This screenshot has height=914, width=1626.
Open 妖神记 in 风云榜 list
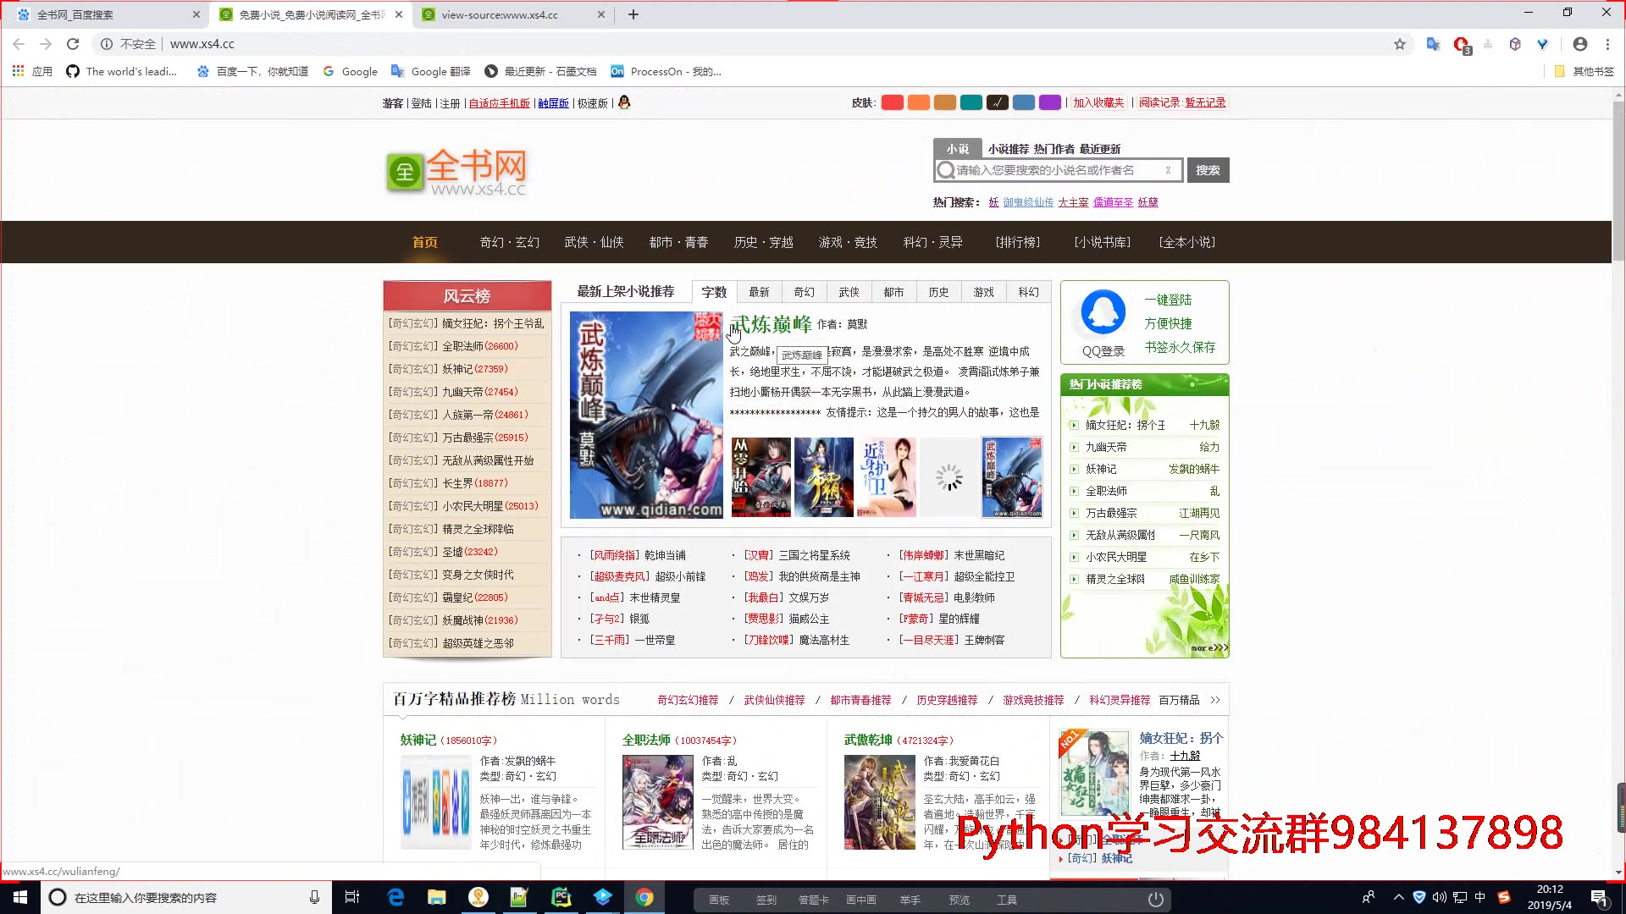457,369
